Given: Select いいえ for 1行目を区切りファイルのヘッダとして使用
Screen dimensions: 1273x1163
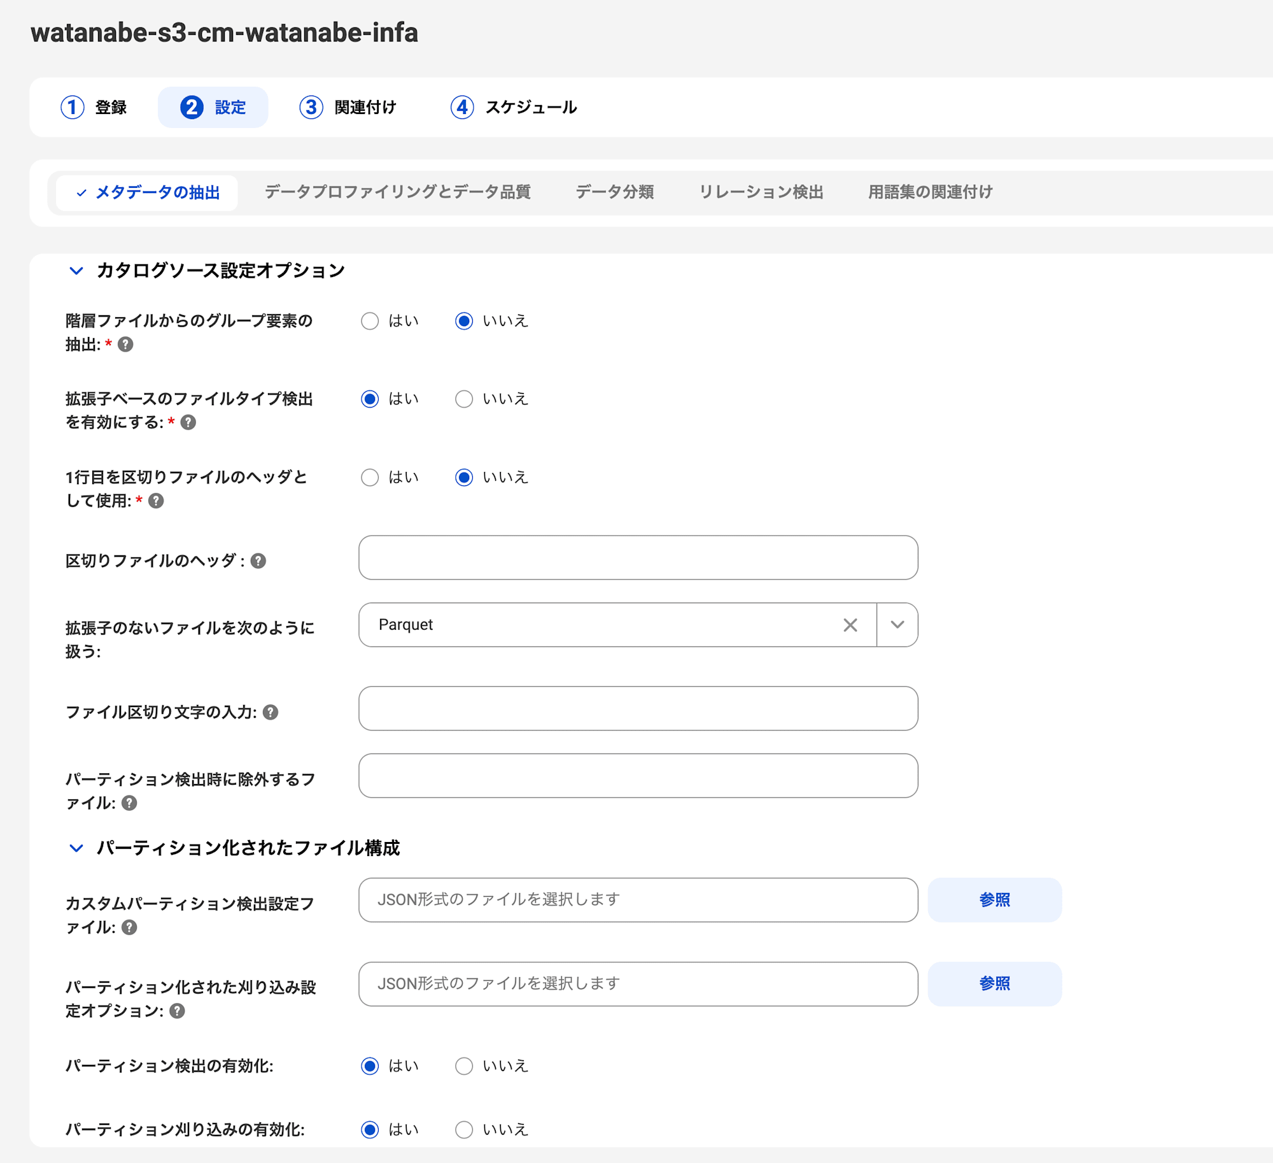Looking at the screenshot, I should pos(464,478).
